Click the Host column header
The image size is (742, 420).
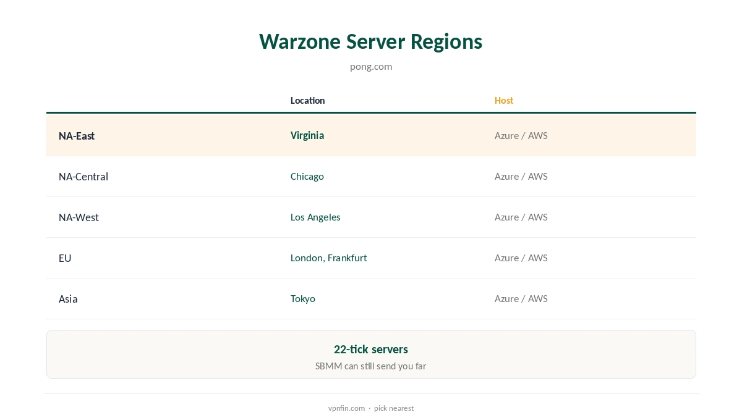coord(504,100)
